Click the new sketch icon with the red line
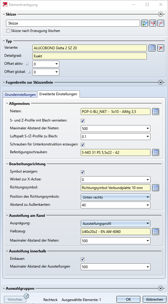The height and width of the screenshot is (304, 168). click(161, 23)
